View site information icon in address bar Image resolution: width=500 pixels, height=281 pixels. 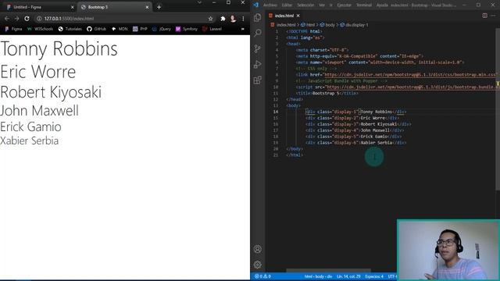[39, 19]
